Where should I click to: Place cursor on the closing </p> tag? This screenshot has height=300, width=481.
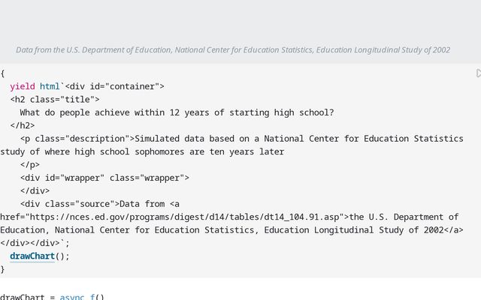(30, 165)
